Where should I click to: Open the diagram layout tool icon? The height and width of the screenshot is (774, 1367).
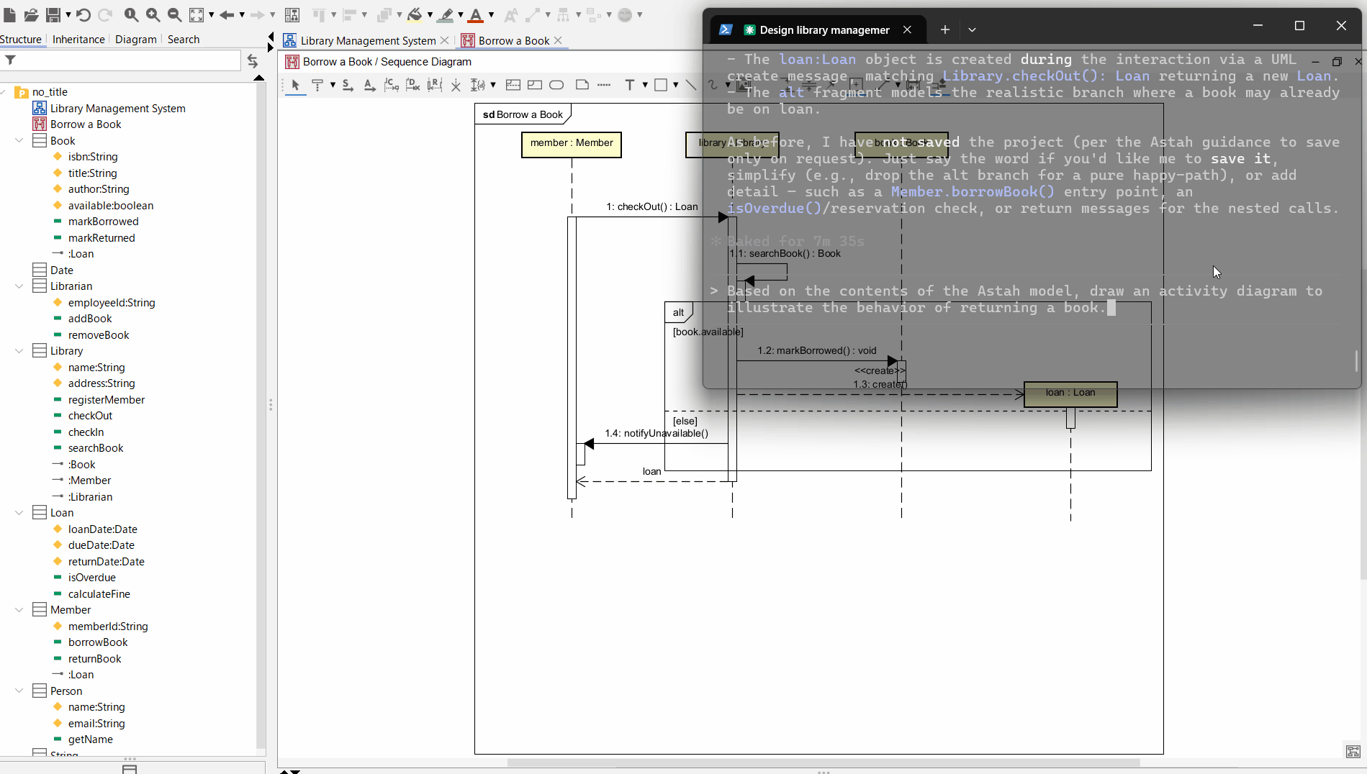coord(292,14)
